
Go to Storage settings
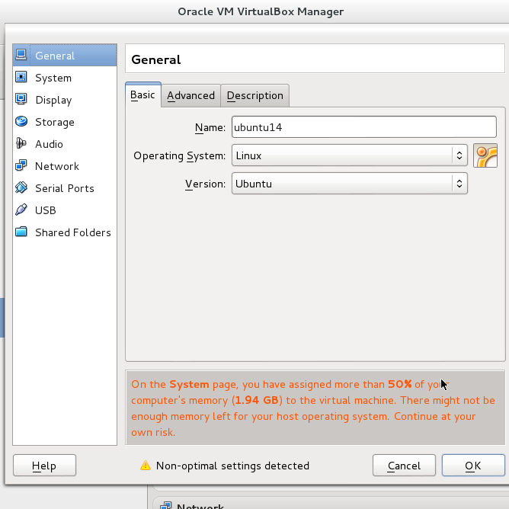(65, 122)
